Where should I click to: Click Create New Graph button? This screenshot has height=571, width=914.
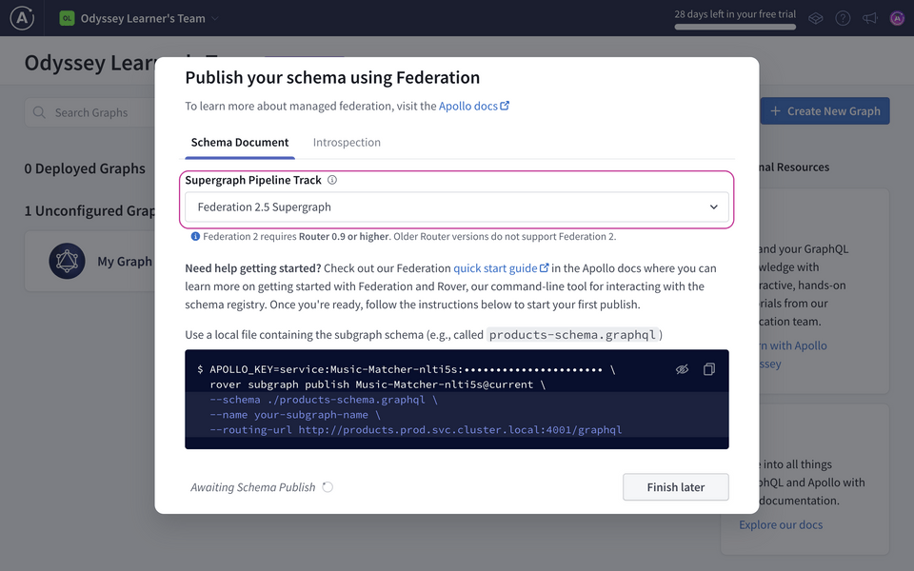click(825, 110)
